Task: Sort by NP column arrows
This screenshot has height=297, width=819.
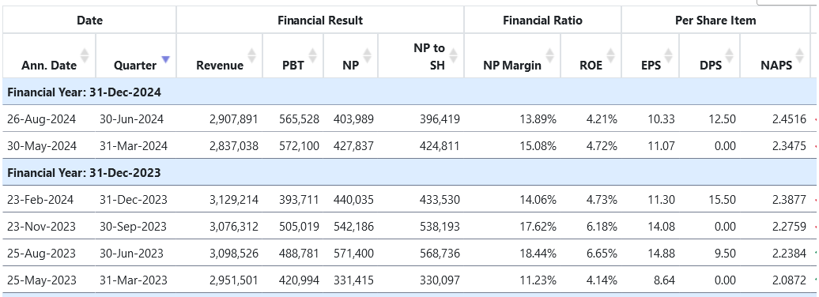Action: [367, 55]
